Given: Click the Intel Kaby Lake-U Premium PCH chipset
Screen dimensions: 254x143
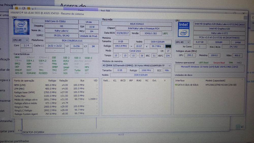Looking at the screenshot, I should coord(144,28).
